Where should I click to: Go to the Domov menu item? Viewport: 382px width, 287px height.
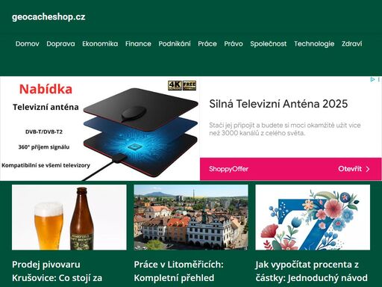click(x=28, y=44)
